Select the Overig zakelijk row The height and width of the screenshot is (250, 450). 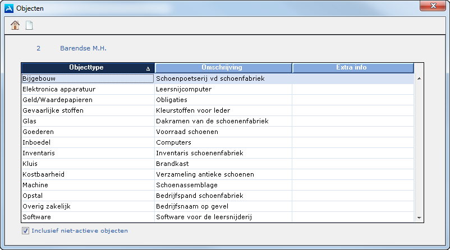218,206
